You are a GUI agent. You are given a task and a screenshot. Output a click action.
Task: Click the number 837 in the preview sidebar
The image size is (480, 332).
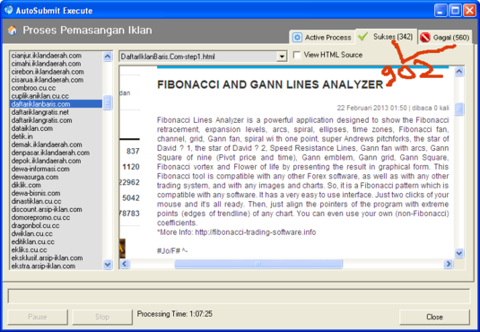coord(133,151)
